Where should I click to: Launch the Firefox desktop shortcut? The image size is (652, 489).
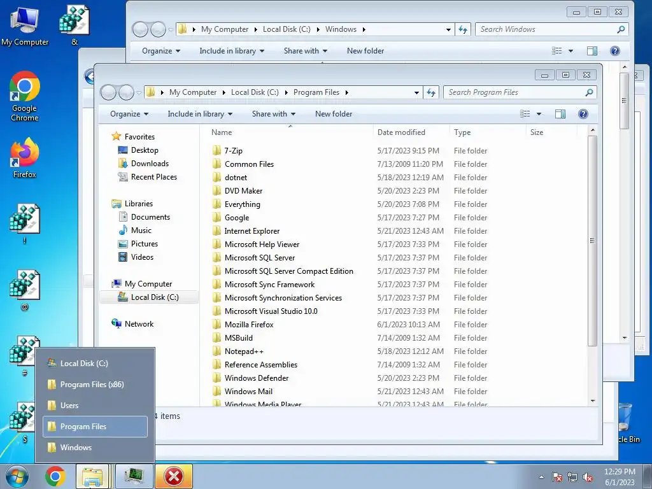click(x=25, y=158)
